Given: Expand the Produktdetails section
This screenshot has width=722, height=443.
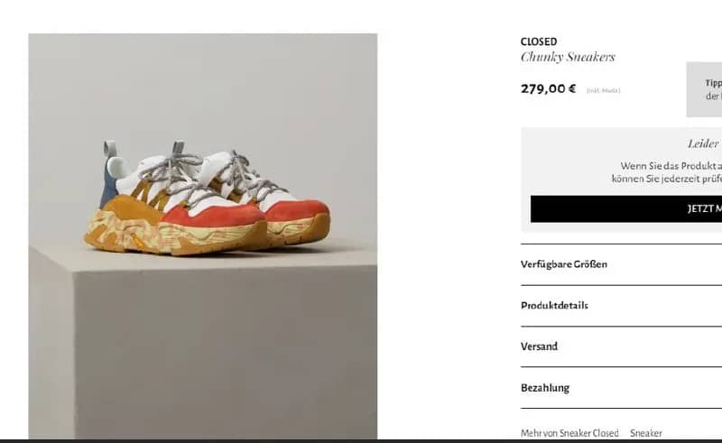Looking at the screenshot, I should pos(621,306).
